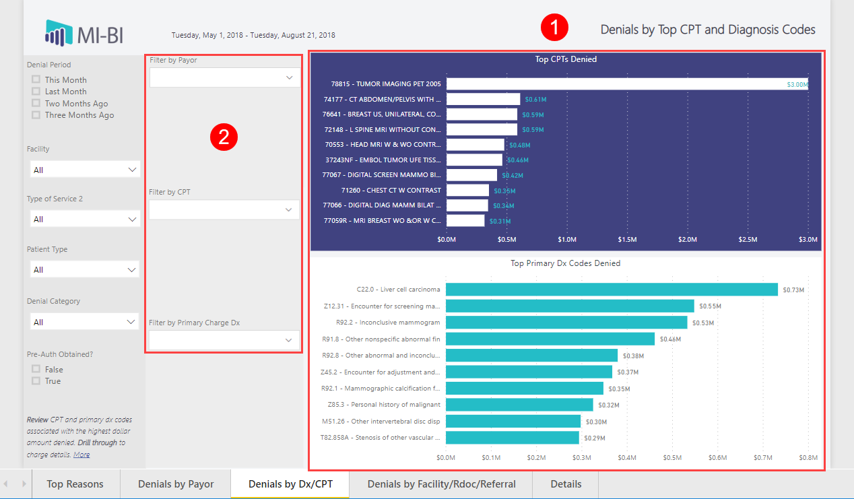Go to the Details tab

click(x=566, y=484)
